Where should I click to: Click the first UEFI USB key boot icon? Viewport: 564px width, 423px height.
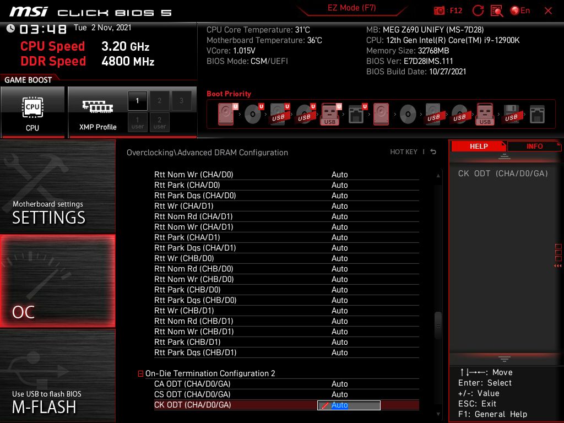330,114
